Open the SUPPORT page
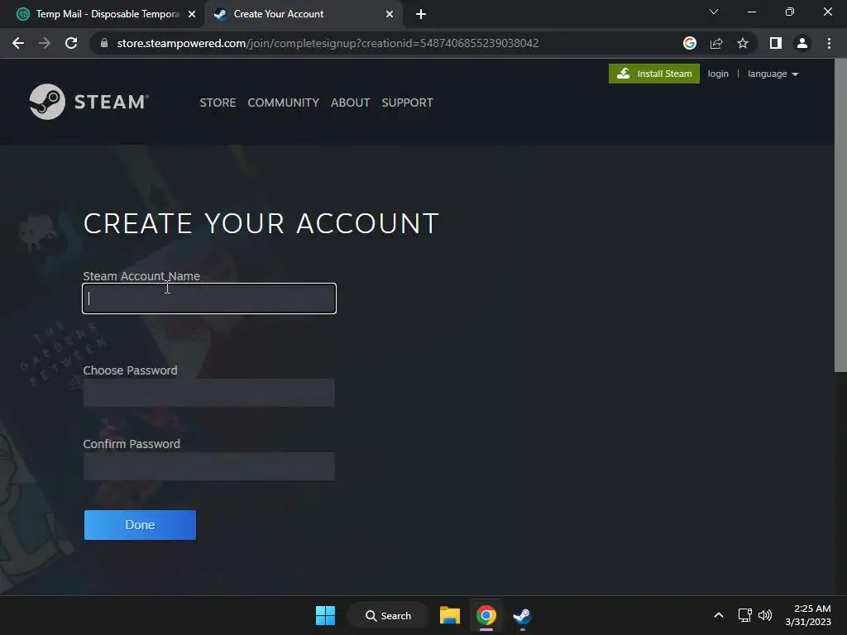Viewport: 847px width, 635px height. point(407,103)
